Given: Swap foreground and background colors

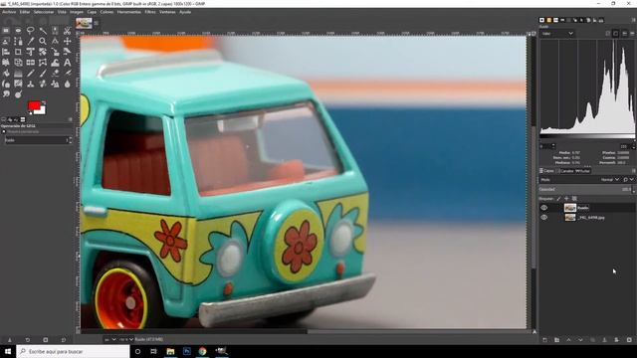Looking at the screenshot, I should click(44, 102).
